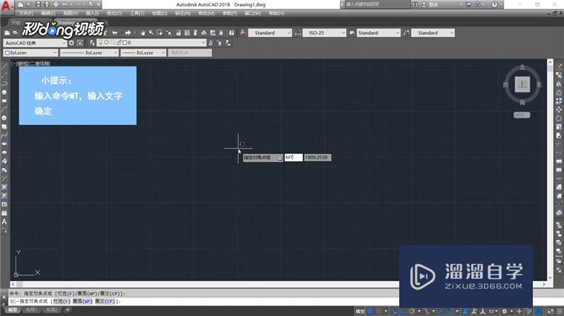Click the MT dynamic input field

(x=294, y=158)
